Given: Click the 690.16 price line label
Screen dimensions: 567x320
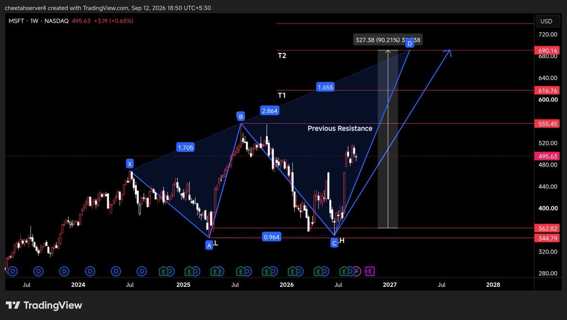Looking at the screenshot, I should pos(548,50).
